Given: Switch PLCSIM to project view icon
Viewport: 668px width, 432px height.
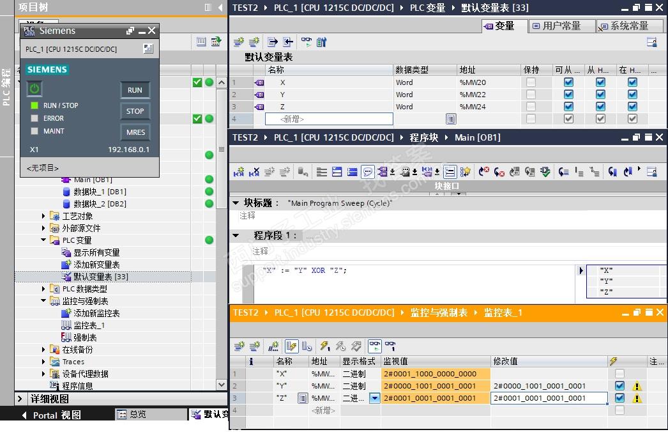Looking at the screenshot, I should click(148, 49).
